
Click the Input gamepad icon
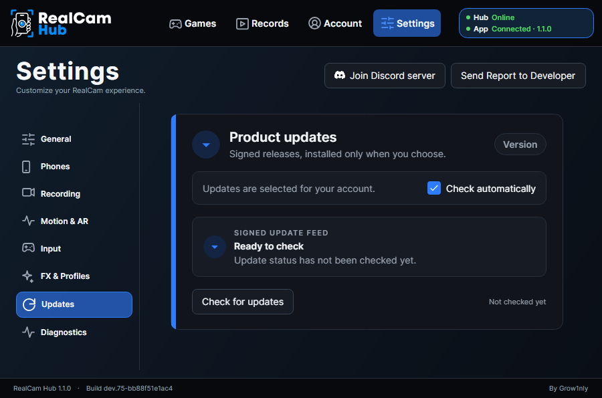[x=28, y=247]
